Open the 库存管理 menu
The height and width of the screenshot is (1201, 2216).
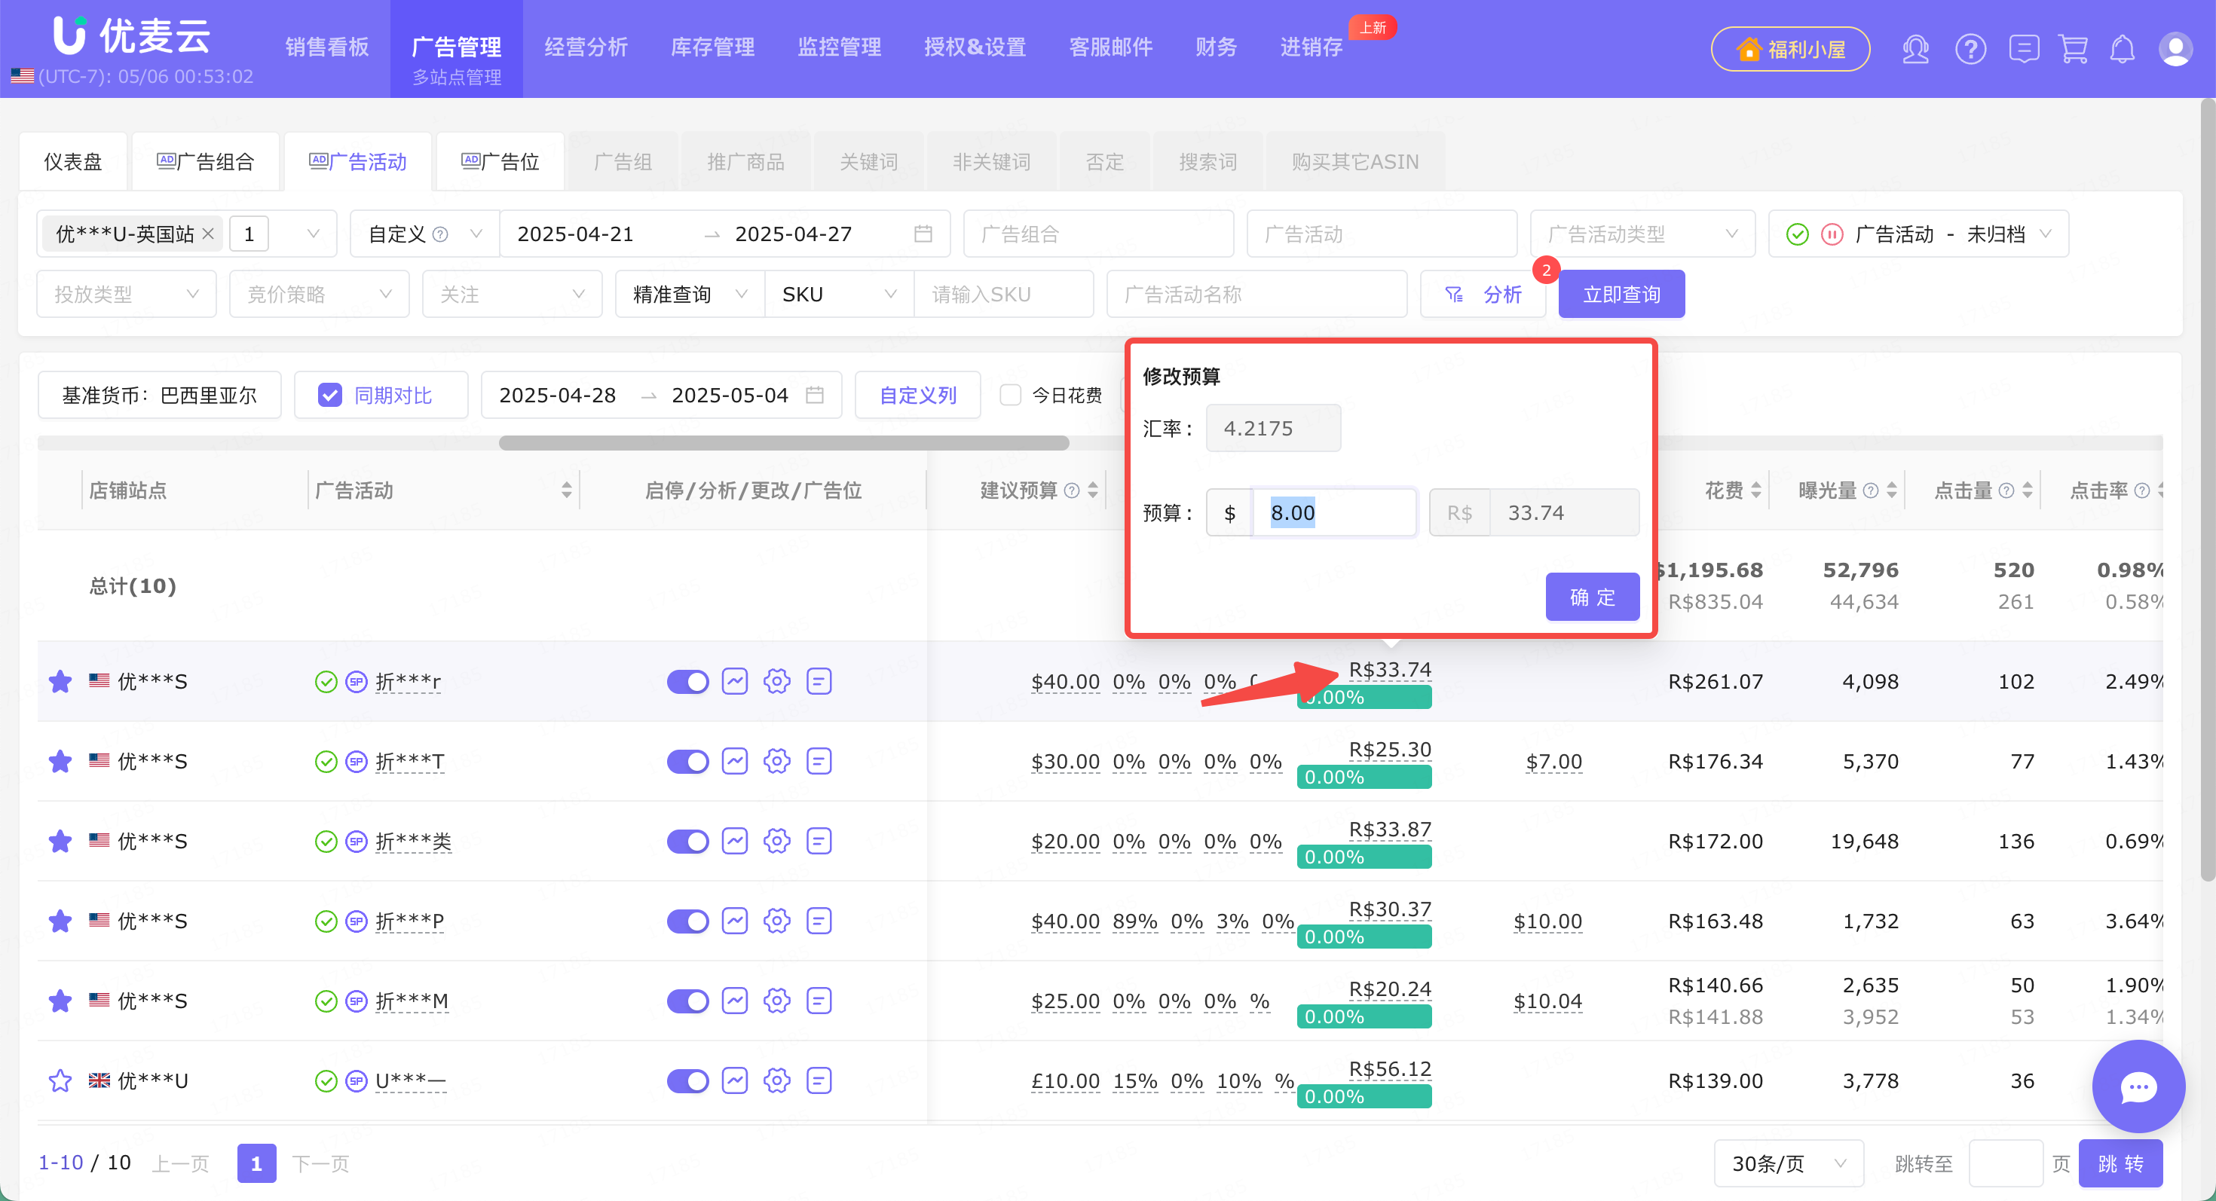pos(712,47)
